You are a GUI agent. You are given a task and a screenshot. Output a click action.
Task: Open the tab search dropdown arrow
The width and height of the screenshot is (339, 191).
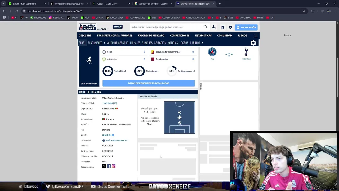click(3, 4)
